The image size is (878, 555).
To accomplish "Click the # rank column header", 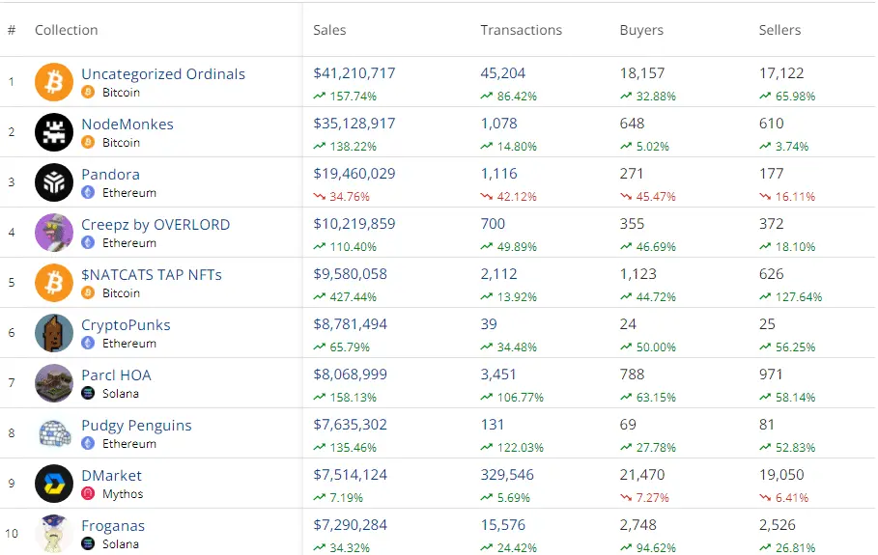I will pyautogui.click(x=12, y=30).
